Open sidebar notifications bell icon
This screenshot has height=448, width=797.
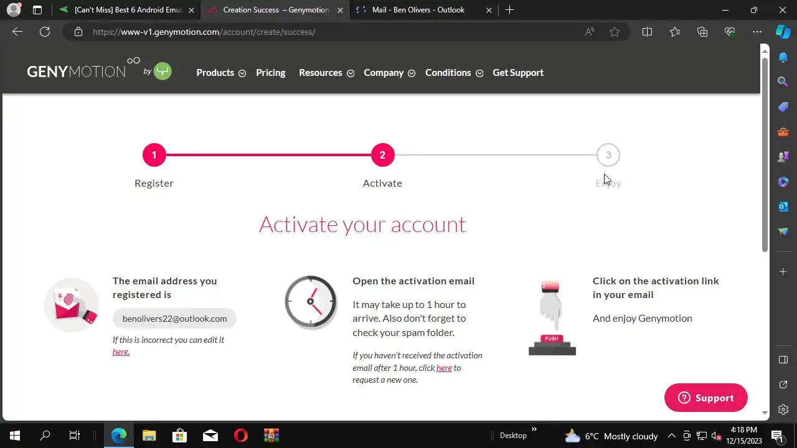783,57
